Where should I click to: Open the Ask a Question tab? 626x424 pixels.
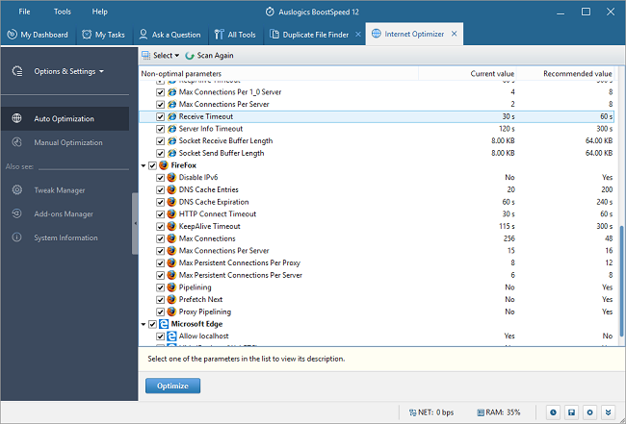click(170, 35)
